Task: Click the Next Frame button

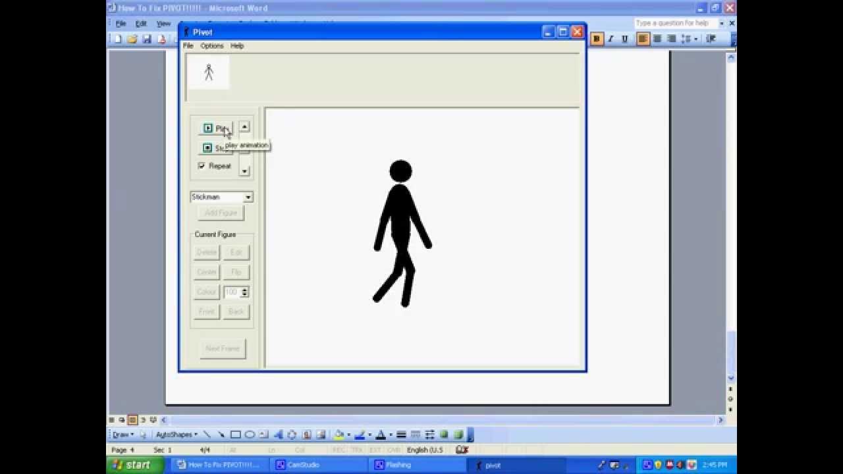Action: pyautogui.click(x=222, y=348)
